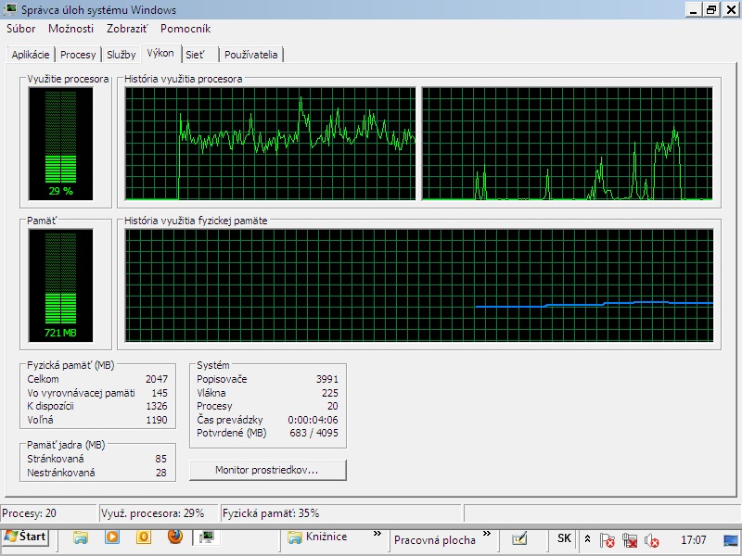Expand the chevron beside Knižnice
This screenshot has height=556, width=742.
pos(377,534)
